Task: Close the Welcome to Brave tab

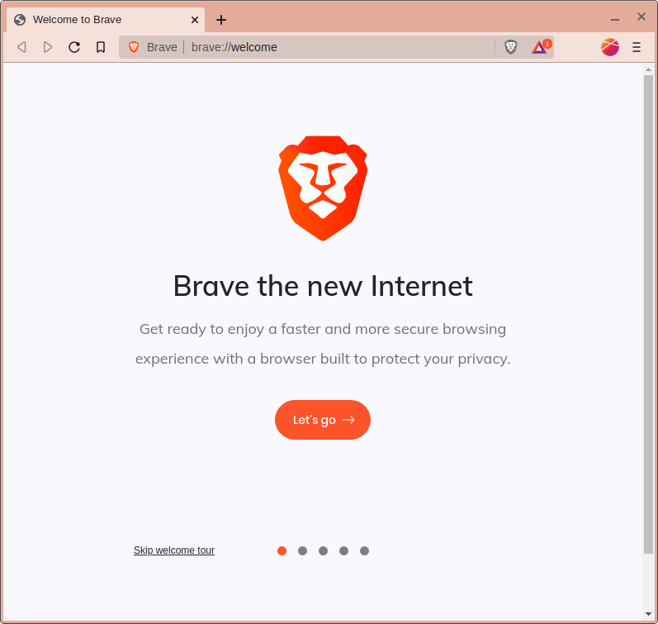Action: click(195, 20)
